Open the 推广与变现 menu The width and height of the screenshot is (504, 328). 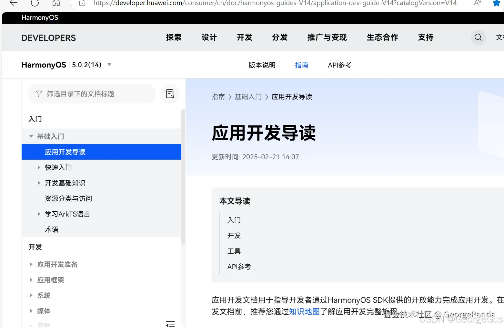327,37
